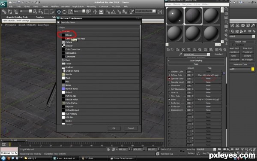Select the Rotate tool in main toolbar
257x161 pixels.
pyautogui.click(x=64, y=12)
